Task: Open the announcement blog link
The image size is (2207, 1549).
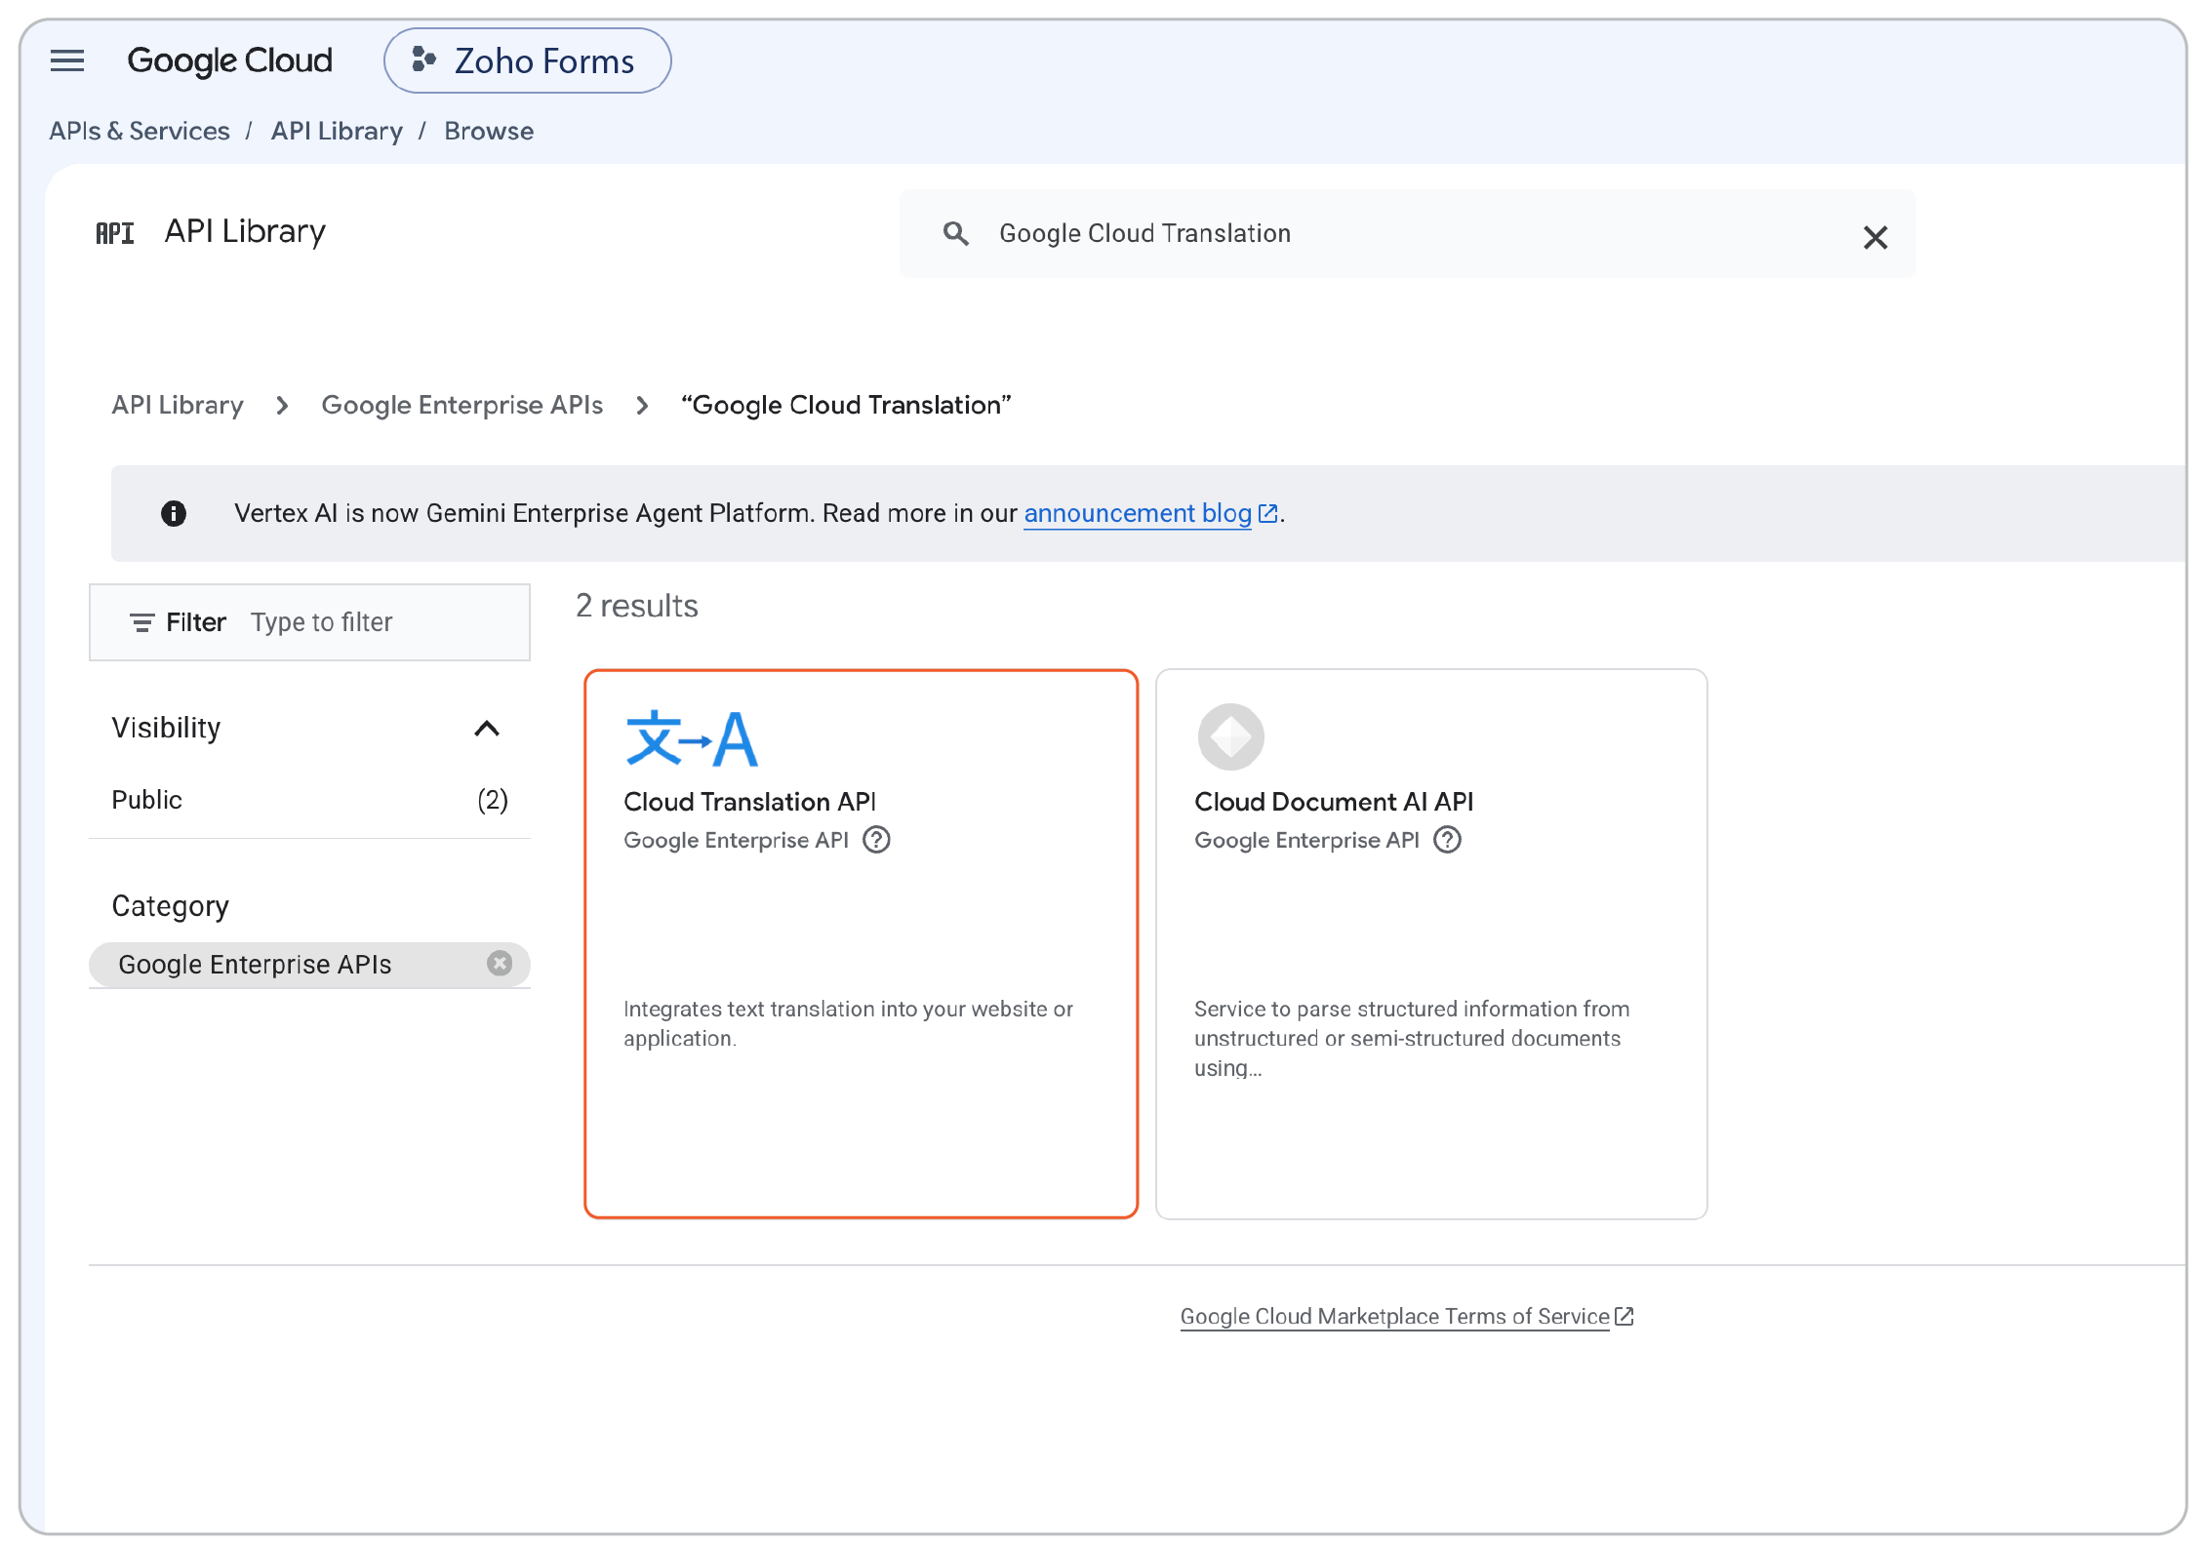Action: tap(1138, 513)
